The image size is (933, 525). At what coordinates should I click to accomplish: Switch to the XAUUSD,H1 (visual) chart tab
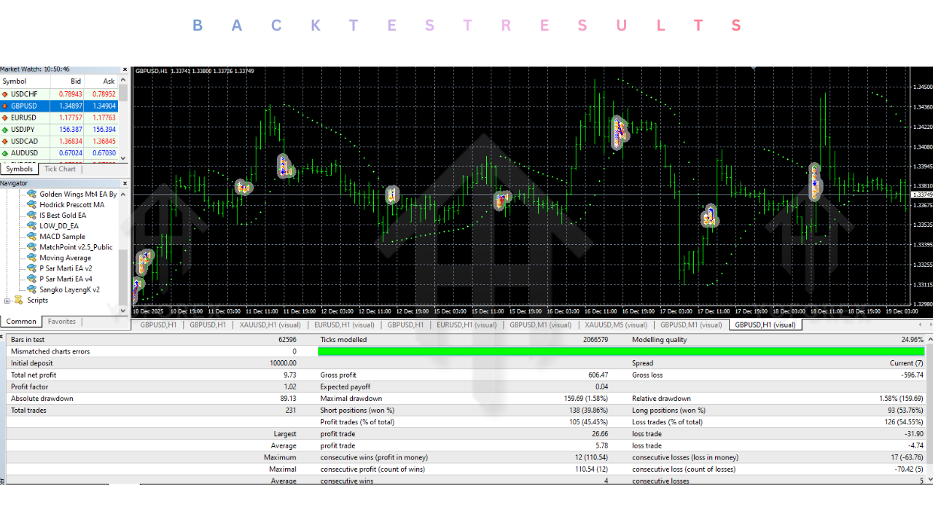tap(270, 325)
